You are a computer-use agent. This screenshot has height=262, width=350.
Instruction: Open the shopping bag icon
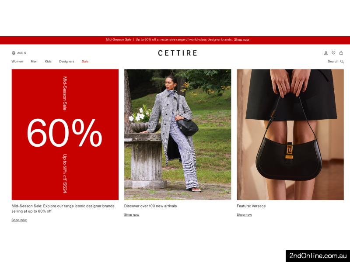tap(341, 53)
